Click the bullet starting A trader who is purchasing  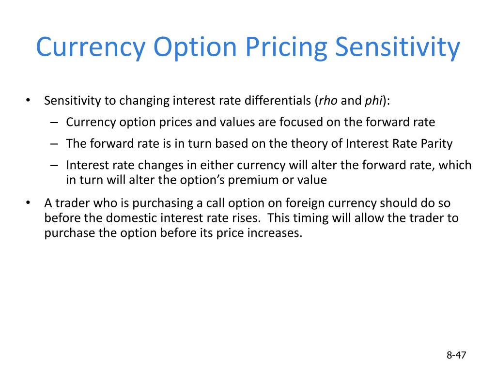[x=251, y=218]
